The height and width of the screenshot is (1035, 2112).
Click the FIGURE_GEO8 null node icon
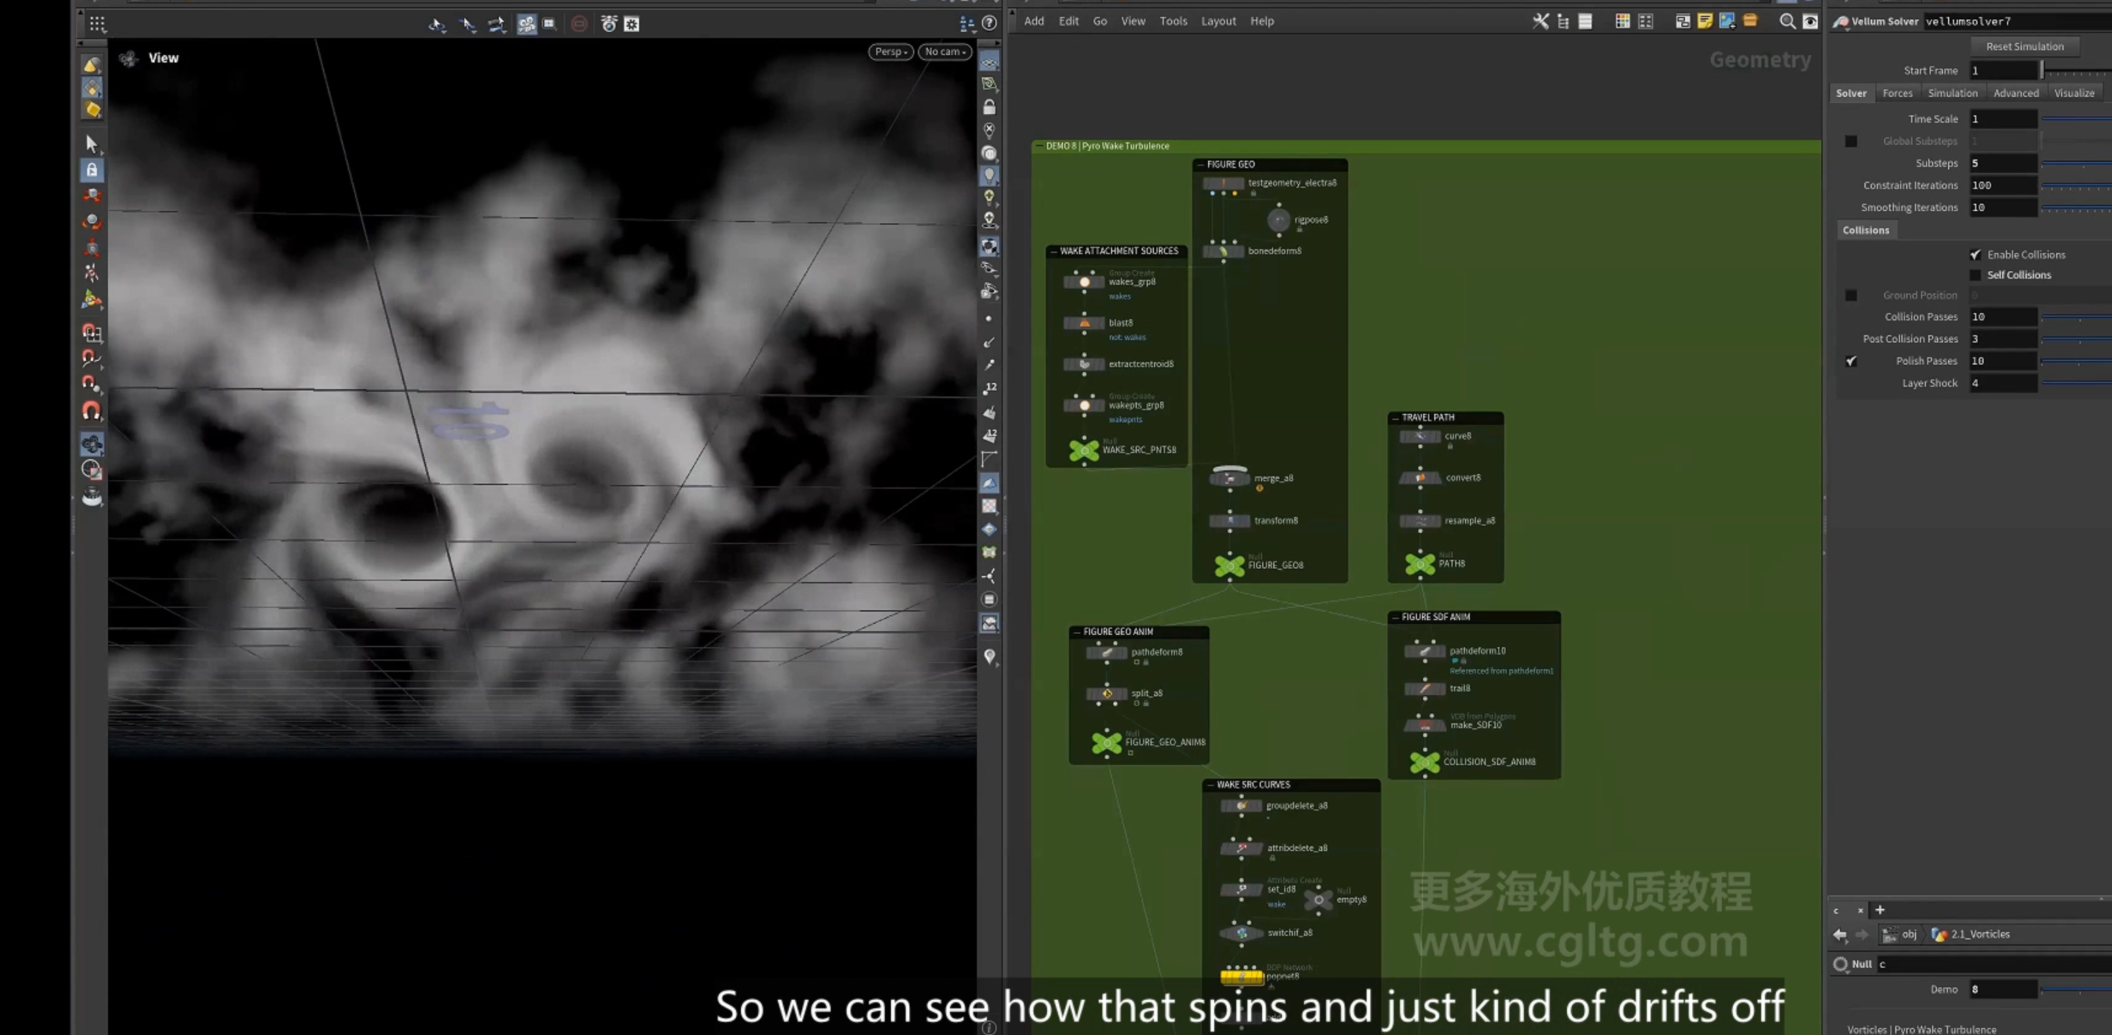(x=1229, y=565)
